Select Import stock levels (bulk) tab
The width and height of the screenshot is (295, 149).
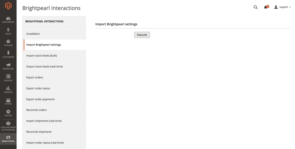[42, 56]
